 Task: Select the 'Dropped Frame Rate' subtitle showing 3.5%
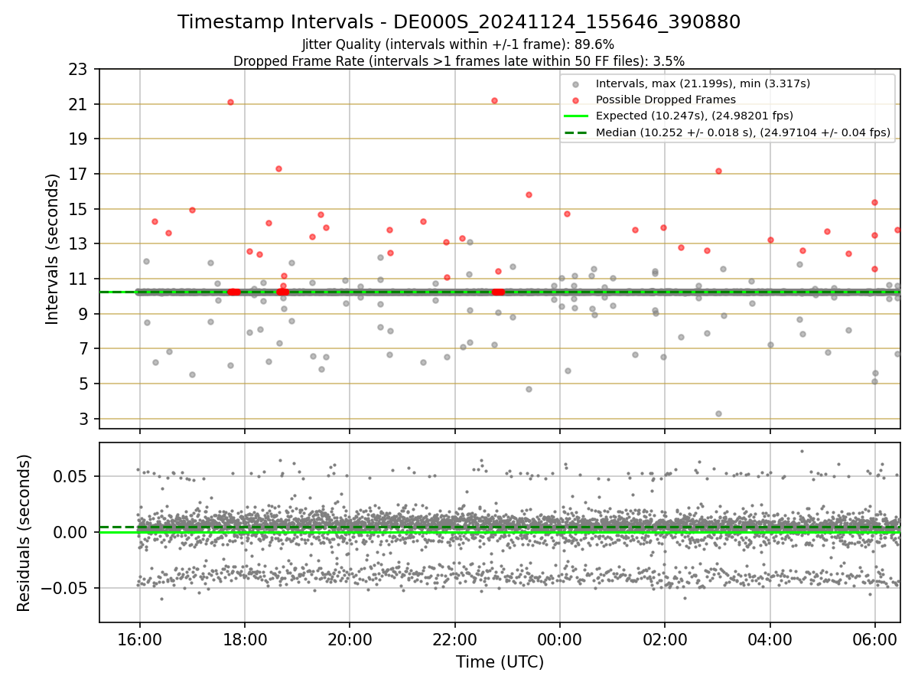[459, 60]
